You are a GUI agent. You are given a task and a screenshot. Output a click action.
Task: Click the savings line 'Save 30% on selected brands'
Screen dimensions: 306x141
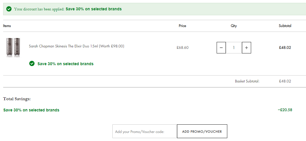click(x=31, y=110)
